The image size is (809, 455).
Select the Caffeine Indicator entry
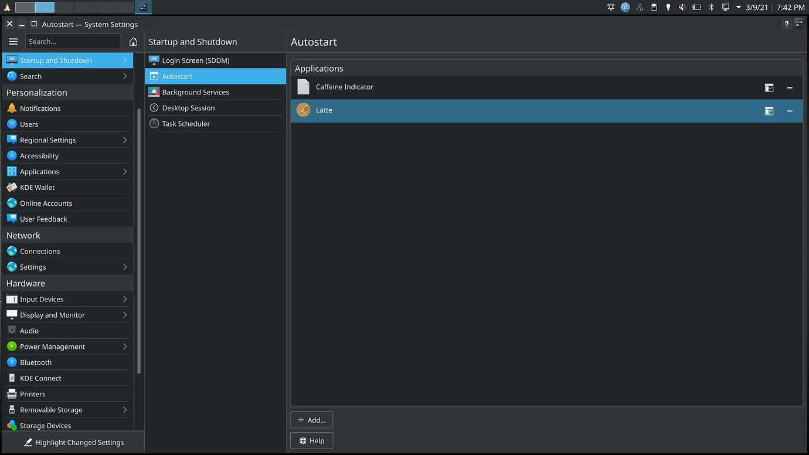(546, 87)
